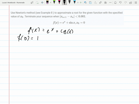Select the light blue pen

pyautogui.click(x=74, y=2)
